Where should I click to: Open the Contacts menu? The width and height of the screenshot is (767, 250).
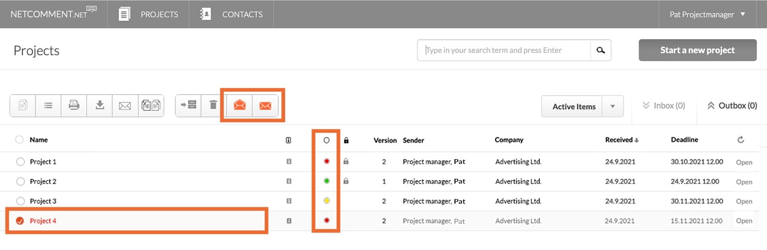pyautogui.click(x=232, y=14)
